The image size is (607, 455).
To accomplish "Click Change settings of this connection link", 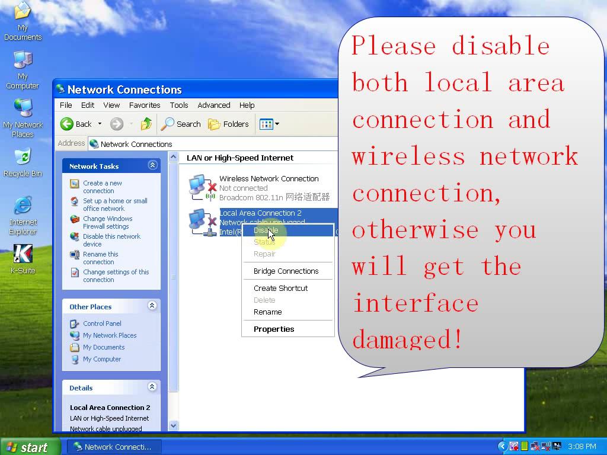I will [116, 276].
